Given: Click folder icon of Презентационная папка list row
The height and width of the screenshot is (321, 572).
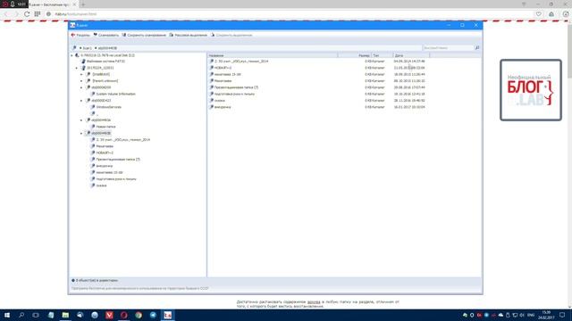Looking at the screenshot, I should 211,87.
